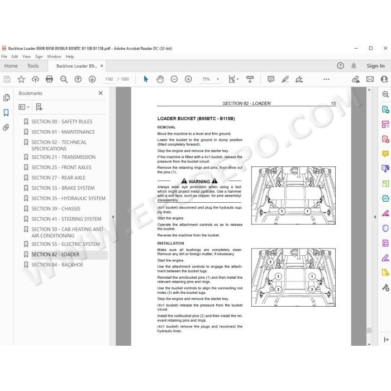Viewport: 391px width, 391px height.
Task: Switch to the Home tab
Action: pos(11,66)
